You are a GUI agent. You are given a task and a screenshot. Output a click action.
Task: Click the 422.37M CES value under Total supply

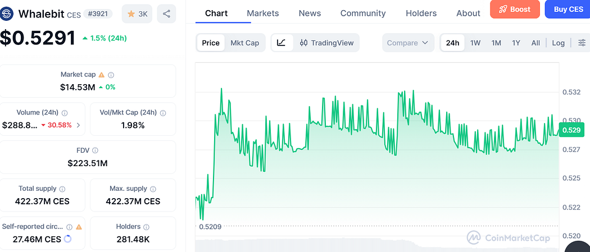tap(42, 201)
